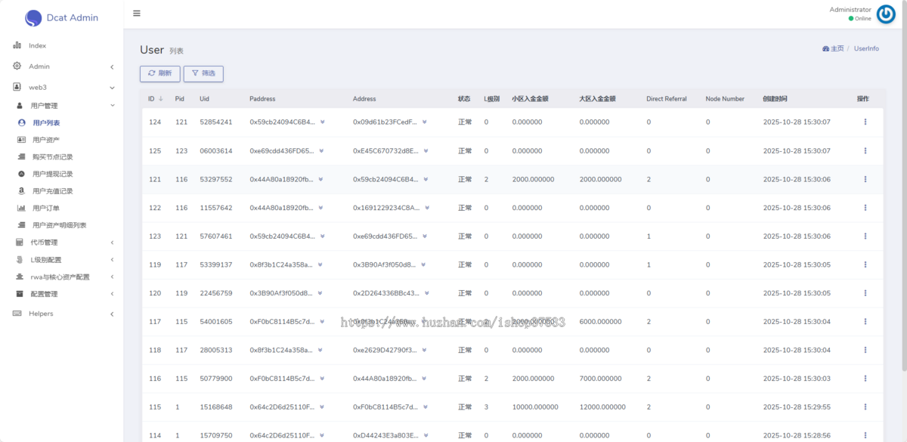Click the Dcat Admin logo icon

pyautogui.click(x=33, y=18)
